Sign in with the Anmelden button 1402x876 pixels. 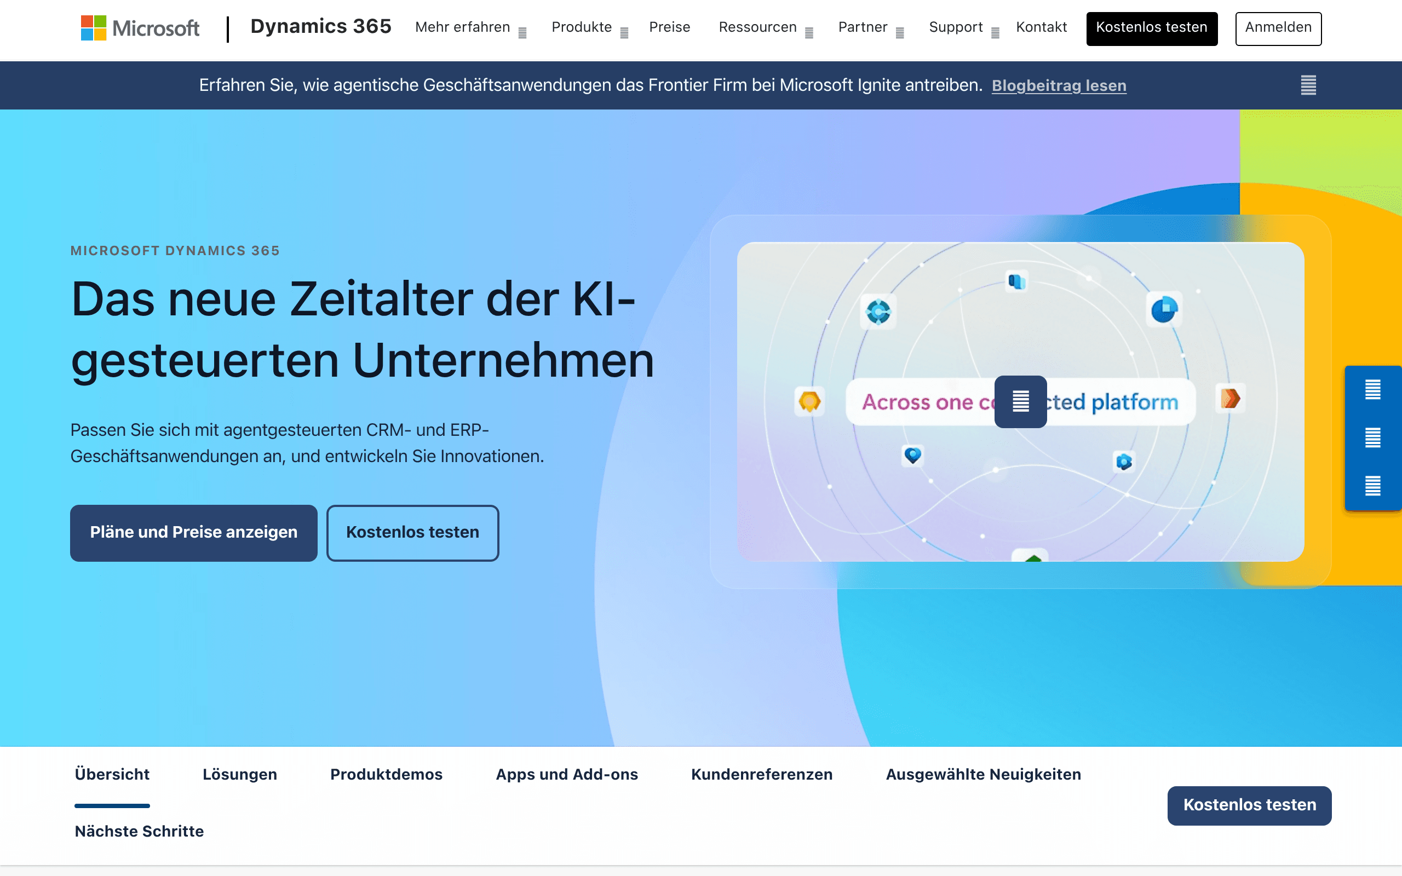tap(1278, 28)
